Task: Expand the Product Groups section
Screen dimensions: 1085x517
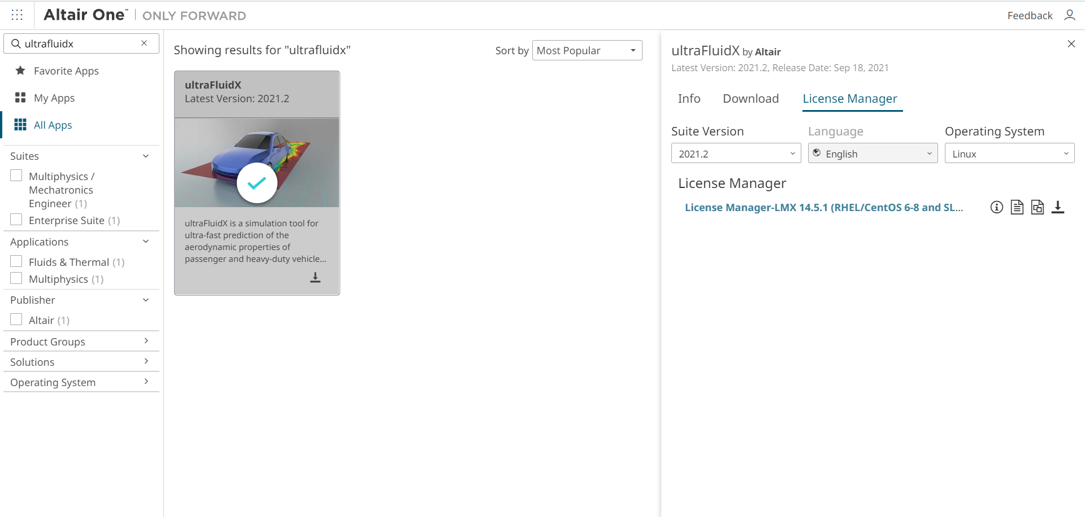Action: point(81,341)
